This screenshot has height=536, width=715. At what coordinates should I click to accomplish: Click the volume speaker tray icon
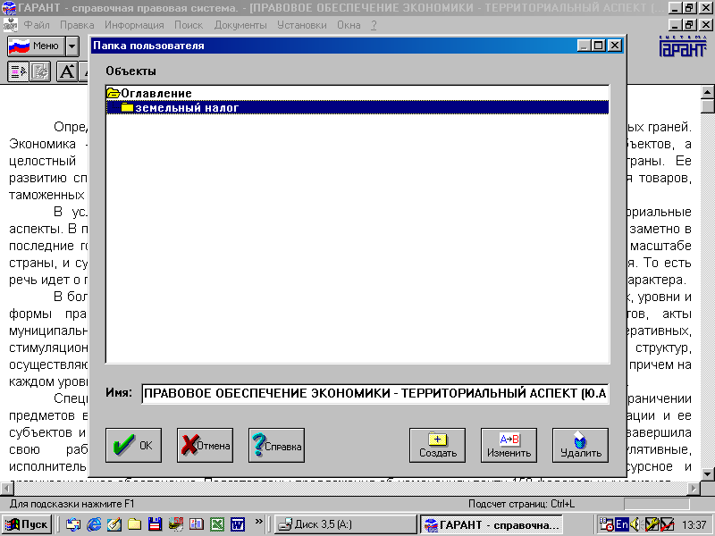pos(635,524)
